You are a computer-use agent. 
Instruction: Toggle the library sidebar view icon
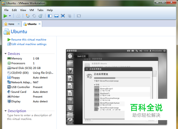coord(50,16)
